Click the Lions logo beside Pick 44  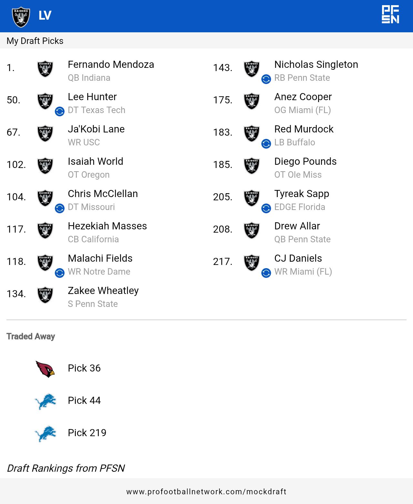pos(45,401)
